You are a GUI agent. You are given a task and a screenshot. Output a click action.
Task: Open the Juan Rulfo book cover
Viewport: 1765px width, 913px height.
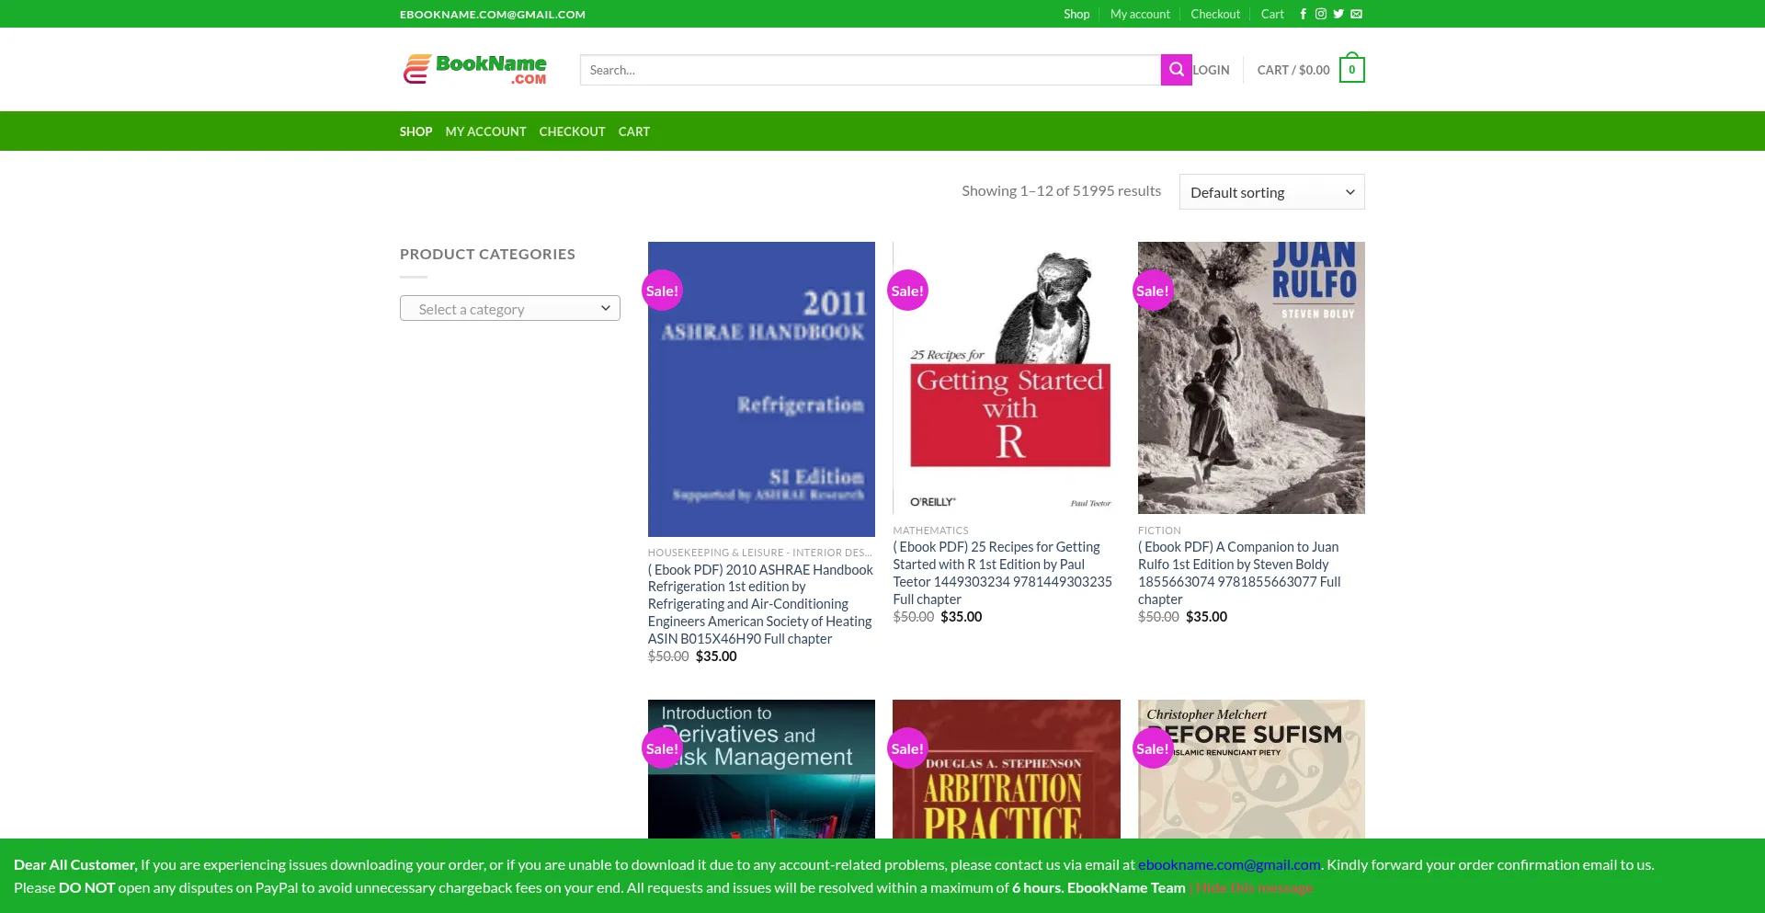pos(1251,378)
